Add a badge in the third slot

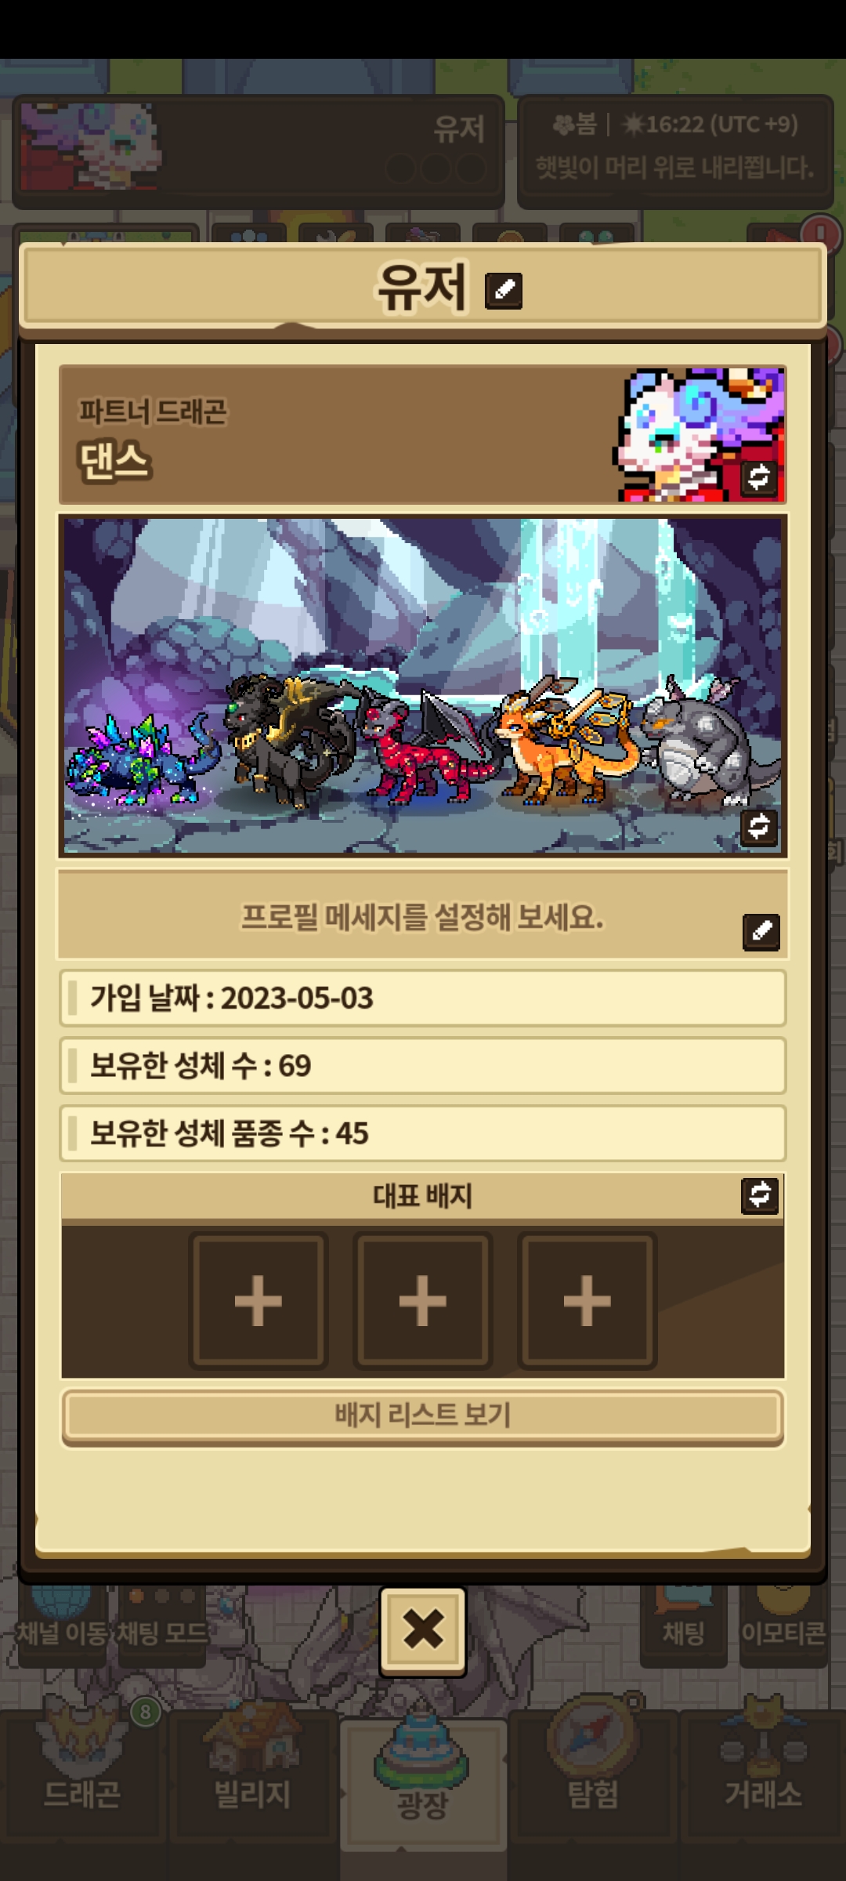[587, 1300]
